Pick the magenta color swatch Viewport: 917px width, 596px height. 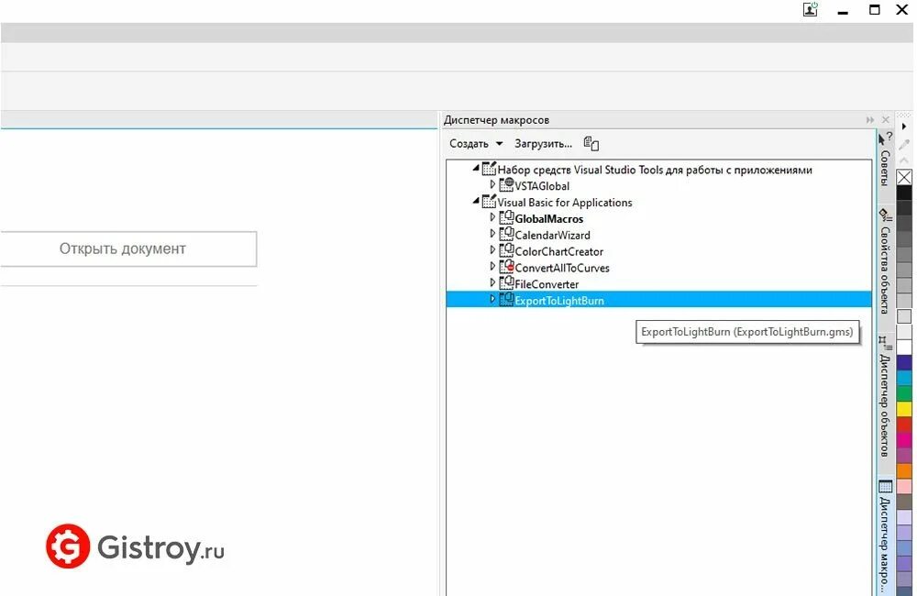(x=904, y=439)
